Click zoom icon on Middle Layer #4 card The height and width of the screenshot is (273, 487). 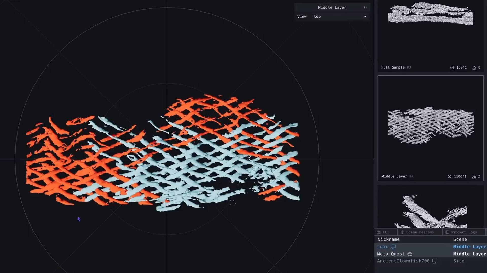(449, 176)
